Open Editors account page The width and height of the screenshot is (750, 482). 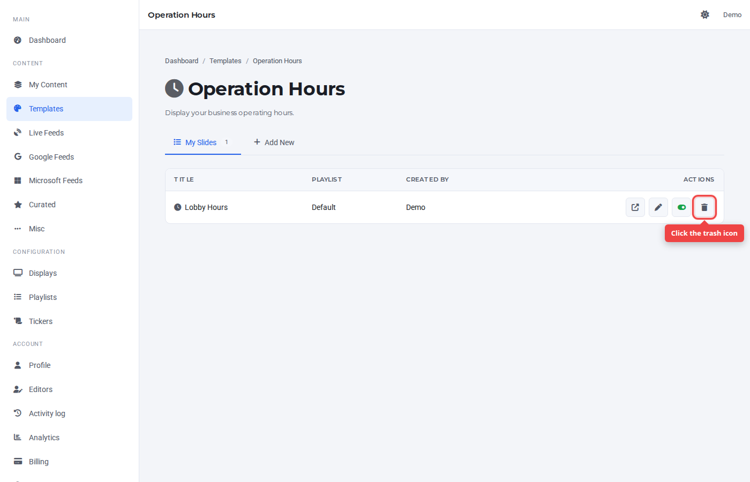coord(69,389)
